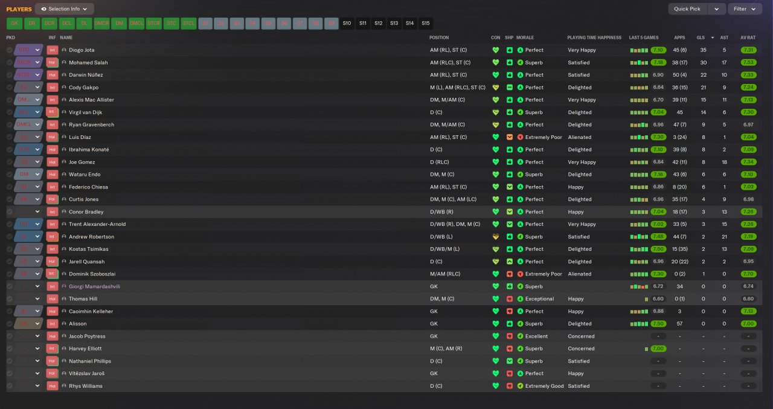Open Vitězslav Jaroš's player name link
Viewport: 773px width, 409px height.
click(x=86, y=373)
